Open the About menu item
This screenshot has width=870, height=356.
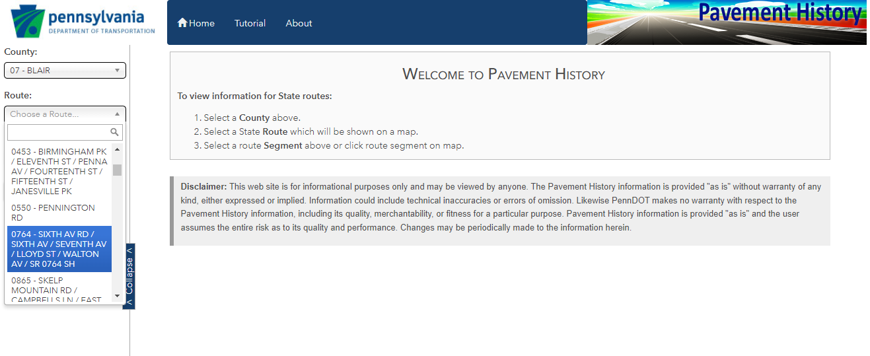pyautogui.click(x=299, y=23)
